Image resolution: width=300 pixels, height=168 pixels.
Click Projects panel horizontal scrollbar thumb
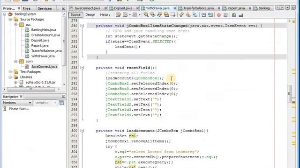(31, 89)
